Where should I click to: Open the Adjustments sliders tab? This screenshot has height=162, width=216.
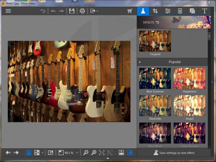click(x=168, y=11)
